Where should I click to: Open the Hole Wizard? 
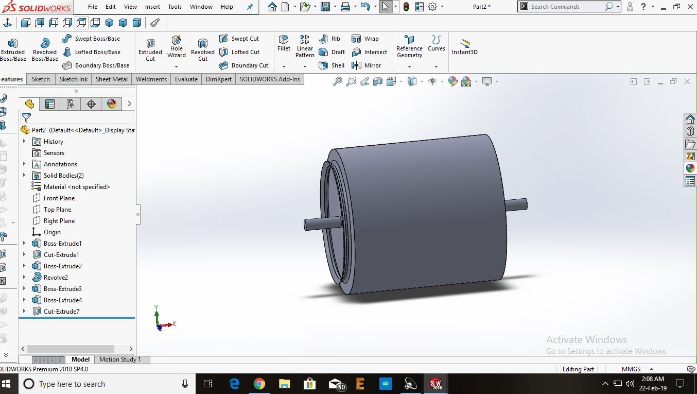coord(176,46)
